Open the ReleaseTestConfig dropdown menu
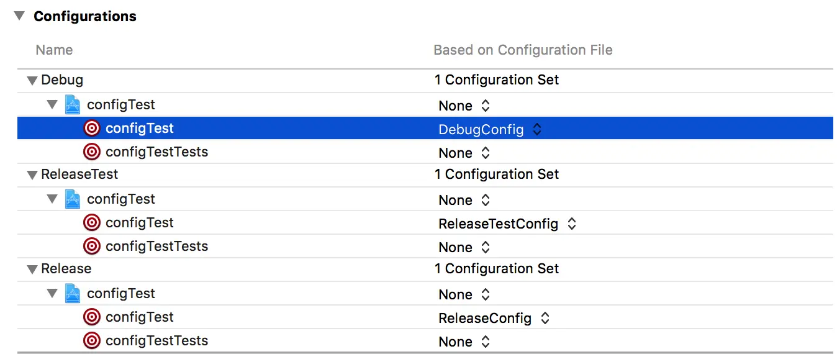The height and width of the screenshot is (354, 837). (507, 224)
